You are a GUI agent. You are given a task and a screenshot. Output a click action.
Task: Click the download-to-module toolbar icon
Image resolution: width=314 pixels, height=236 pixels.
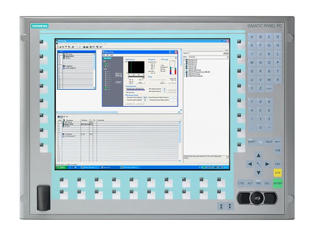[84, 47]
